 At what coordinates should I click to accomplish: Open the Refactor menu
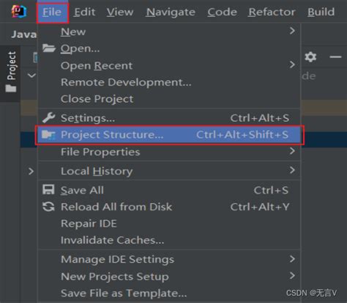point(272,12)
